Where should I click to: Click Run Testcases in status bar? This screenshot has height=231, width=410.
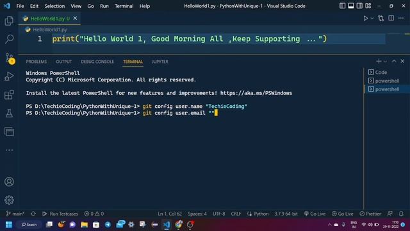[60, 214]
